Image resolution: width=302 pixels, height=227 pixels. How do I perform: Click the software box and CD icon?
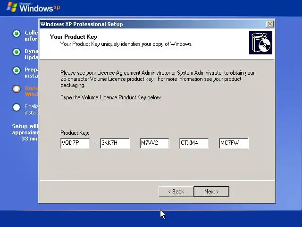tap(260, 43)
